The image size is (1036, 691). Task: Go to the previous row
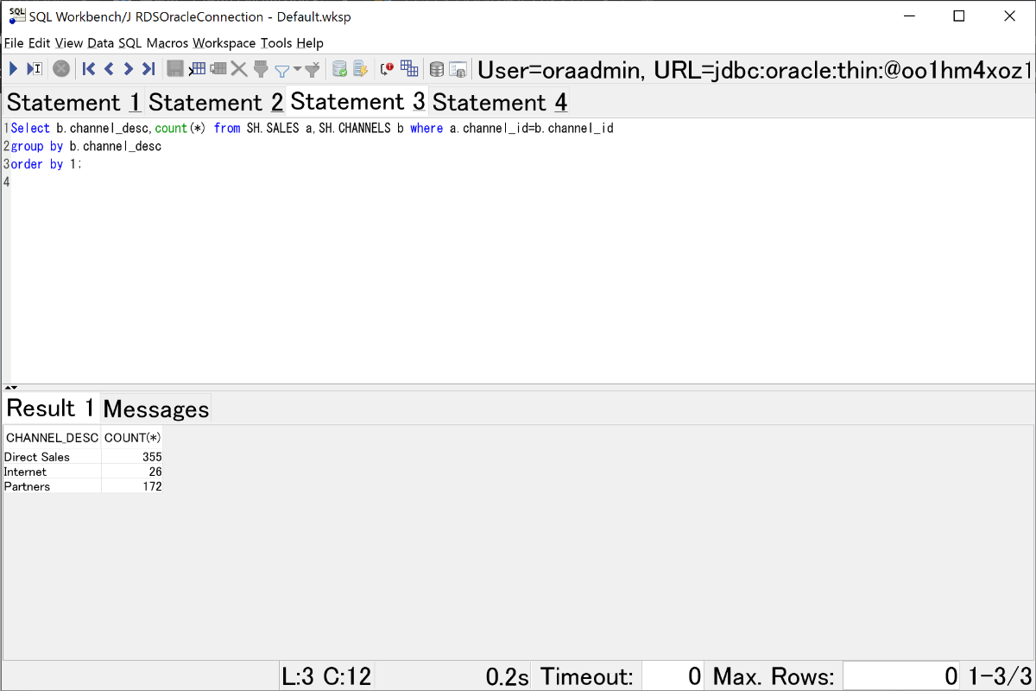pos(109,69)
